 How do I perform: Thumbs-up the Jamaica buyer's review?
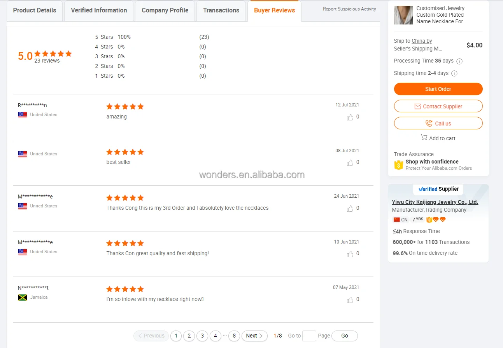350,299
